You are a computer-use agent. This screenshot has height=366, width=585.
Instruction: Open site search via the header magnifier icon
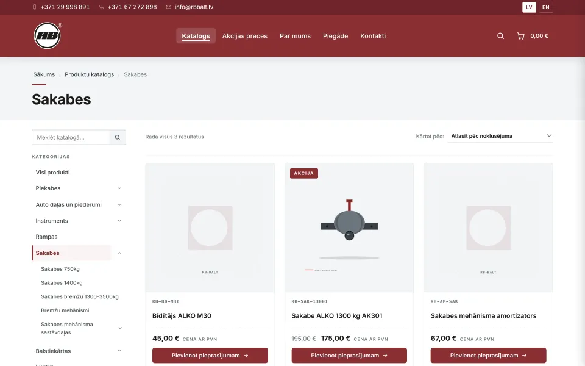(500, 36)
